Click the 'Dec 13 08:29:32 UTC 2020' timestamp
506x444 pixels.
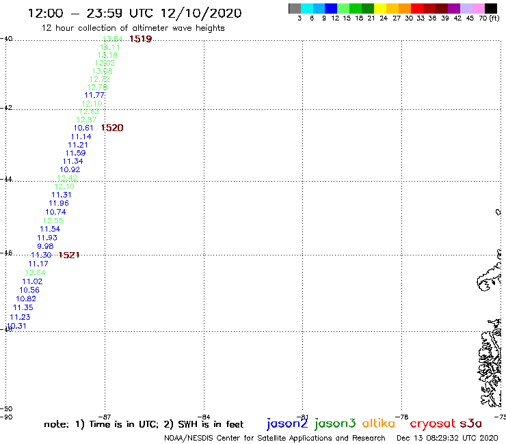coord(447,439)
